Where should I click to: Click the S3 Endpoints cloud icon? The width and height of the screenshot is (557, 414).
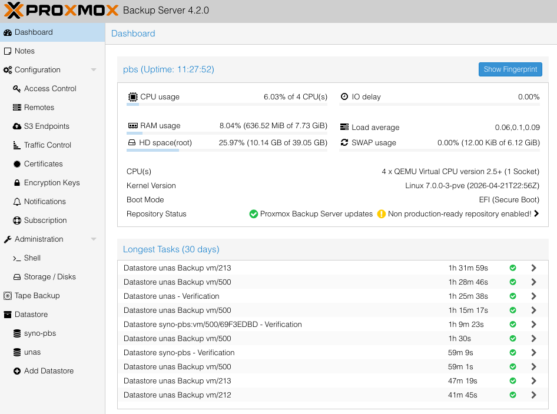point(16,126)
